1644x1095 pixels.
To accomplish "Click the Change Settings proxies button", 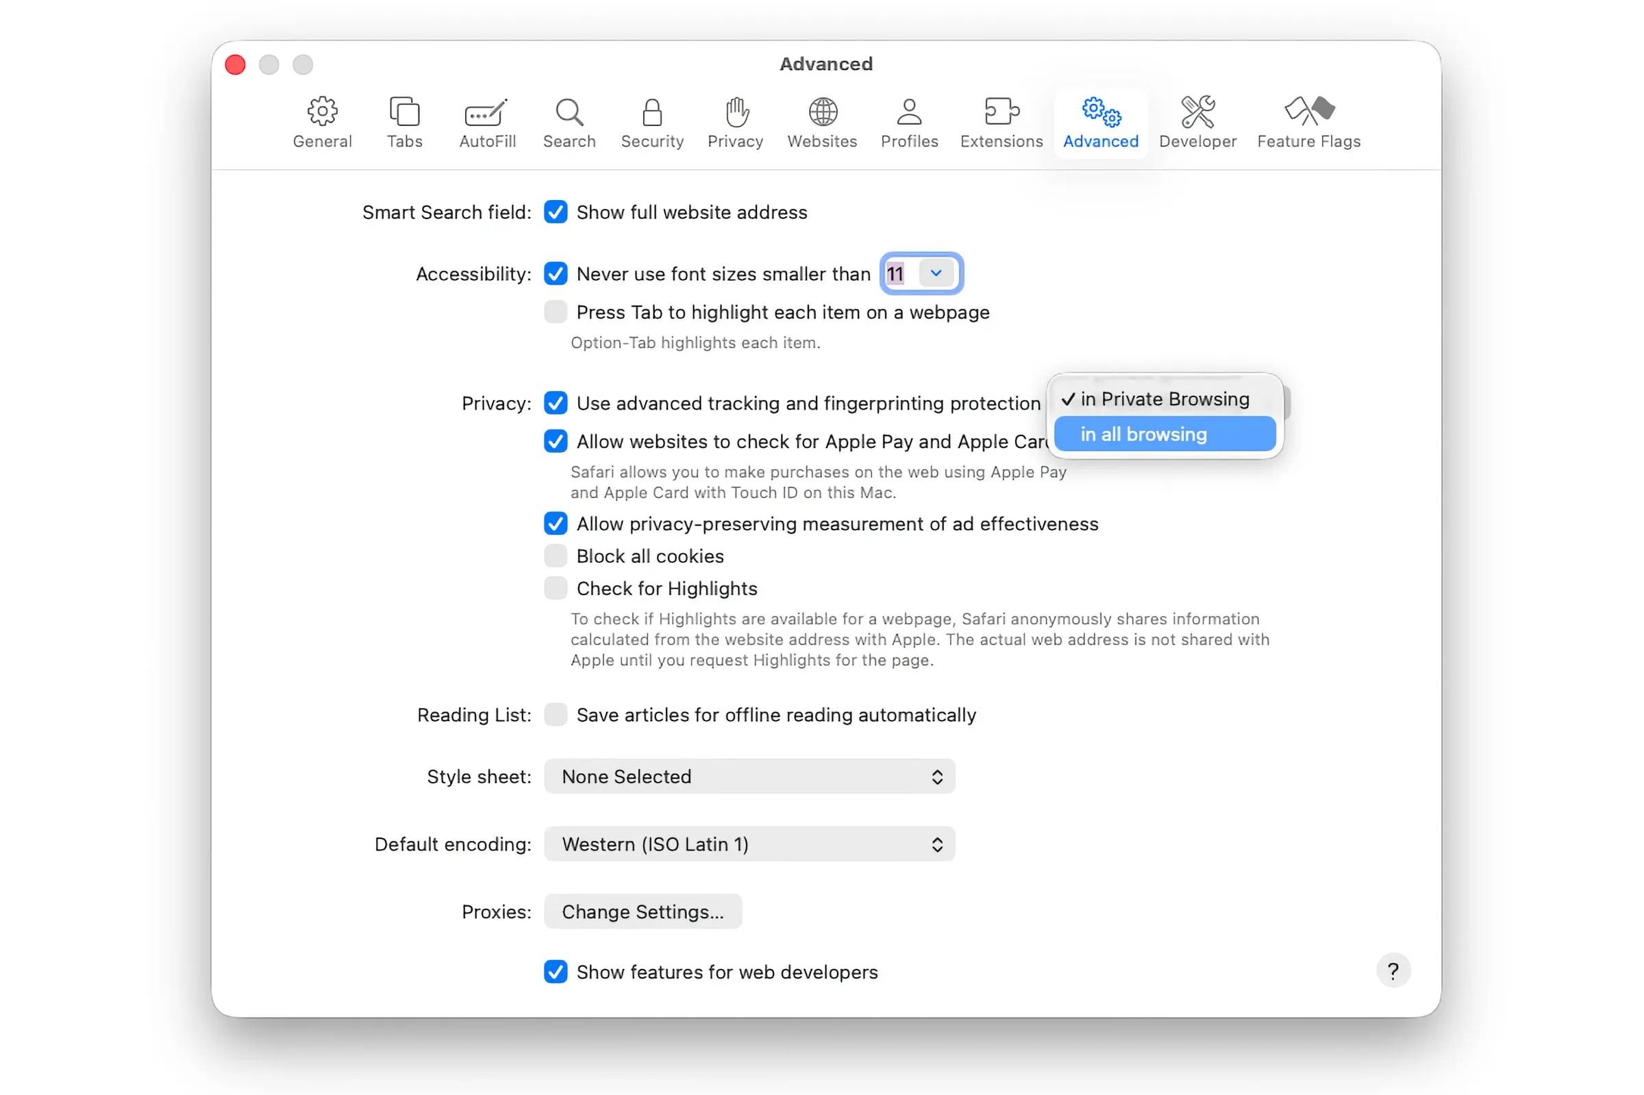I will click(x=642, y=911).
